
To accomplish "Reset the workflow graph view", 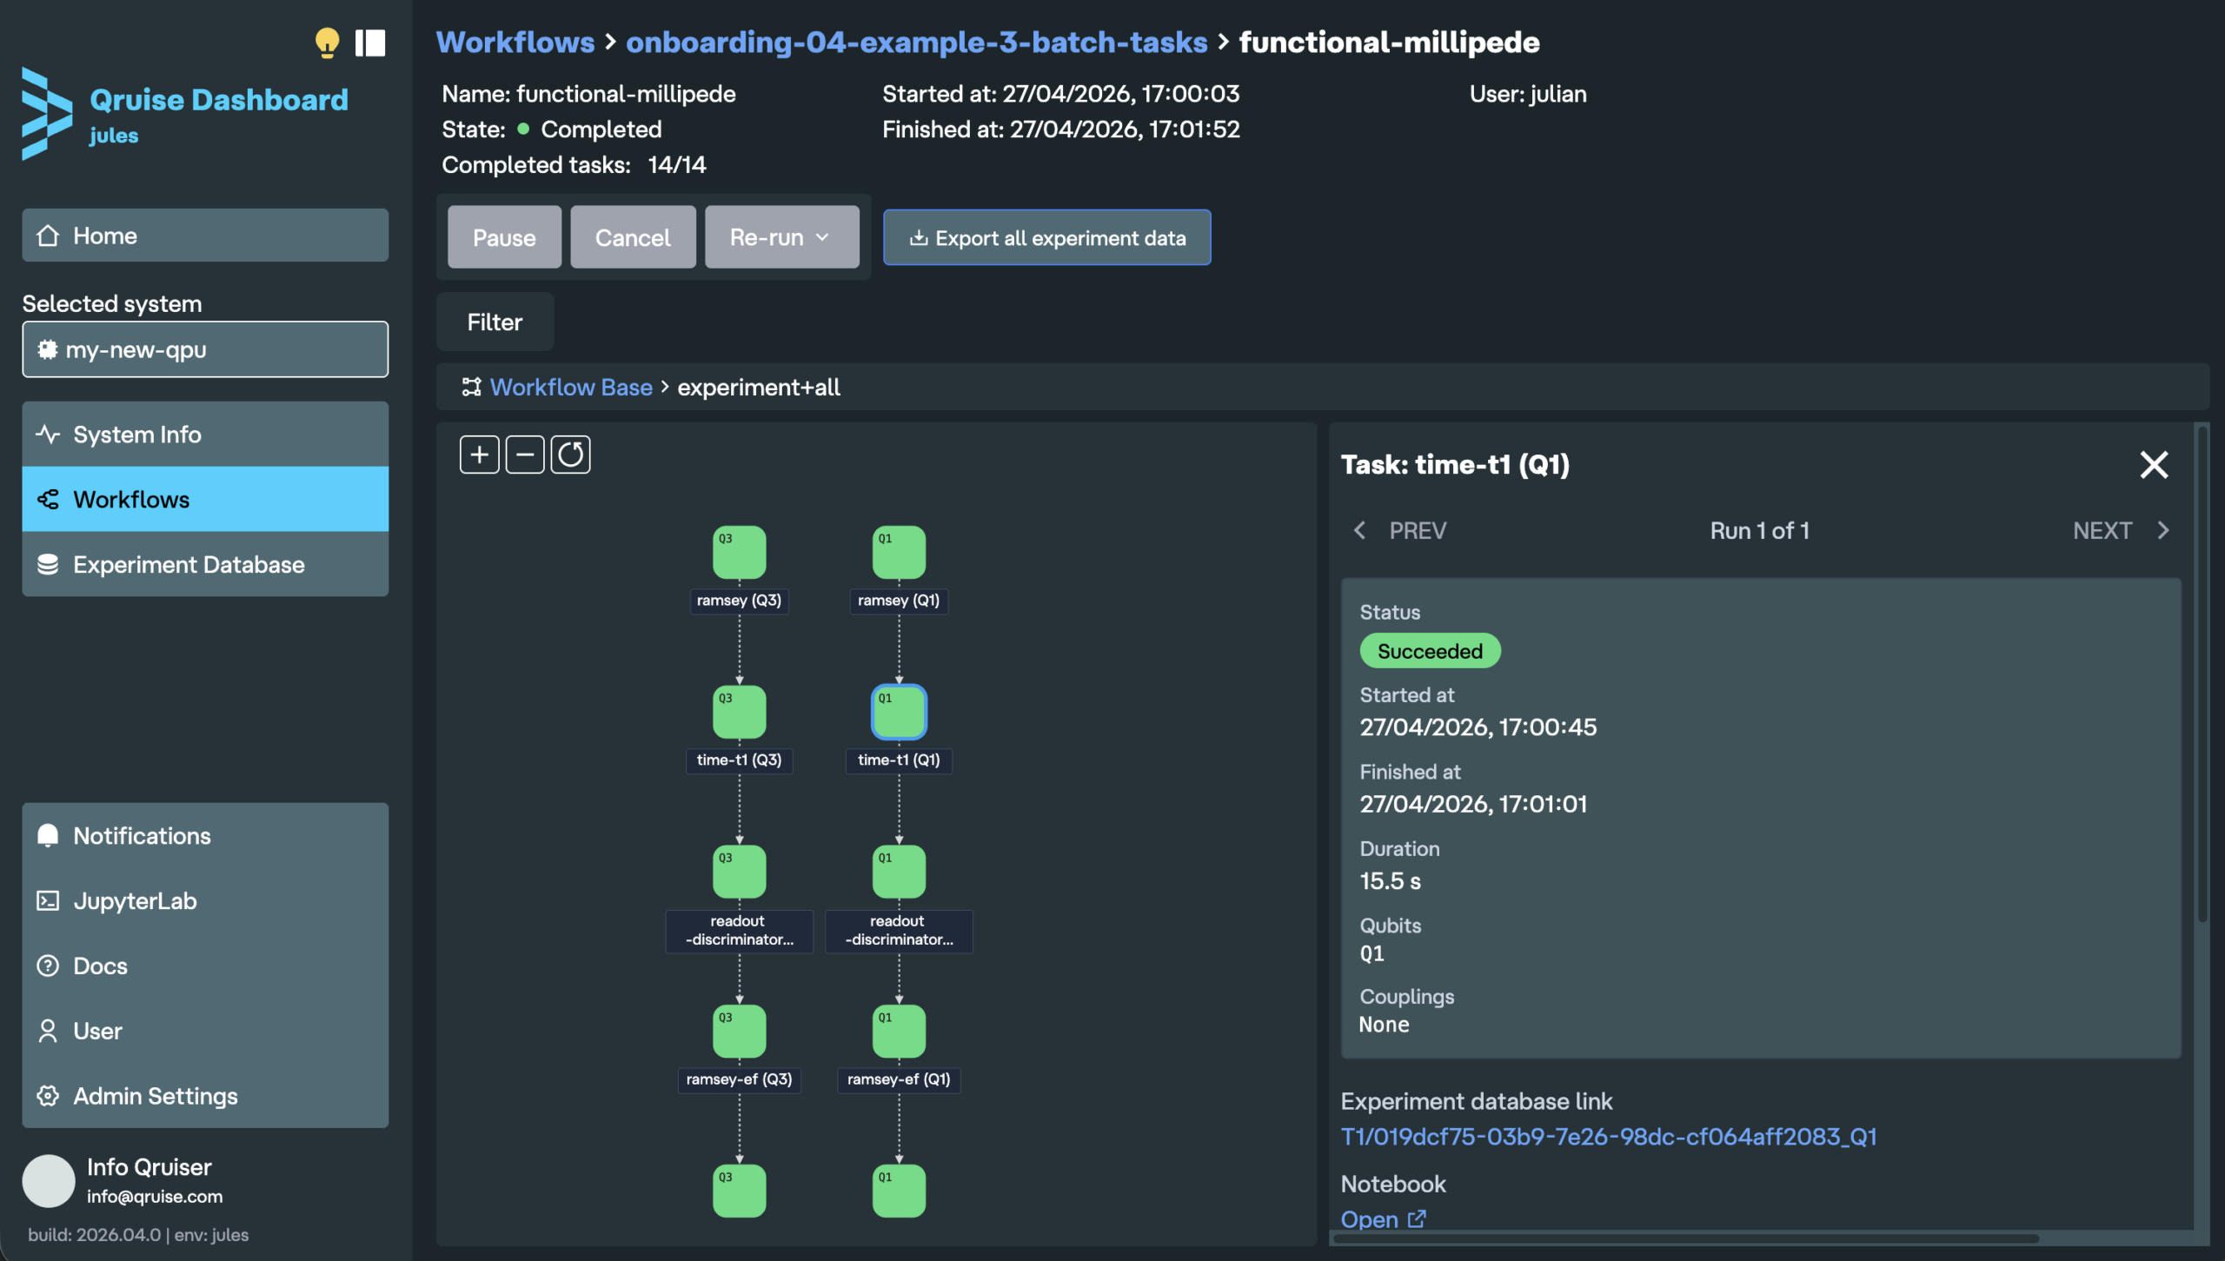I will tap(570, 455).
